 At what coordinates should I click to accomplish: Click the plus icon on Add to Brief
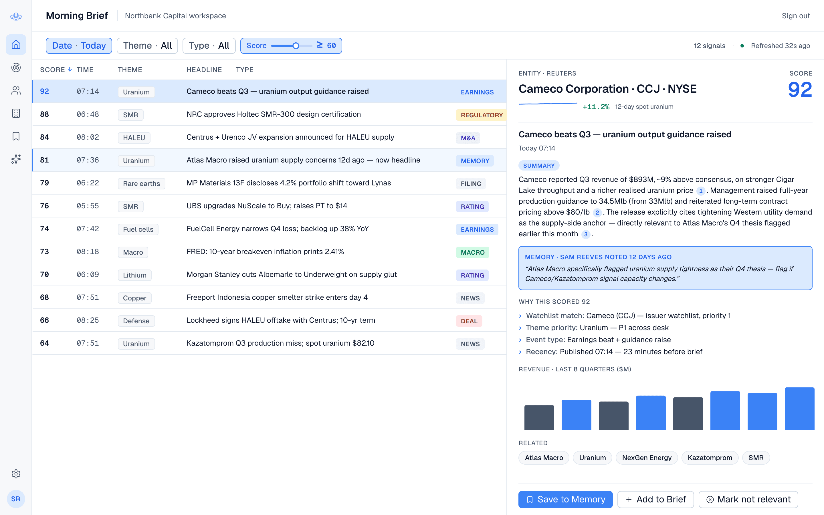coord(629,499)
